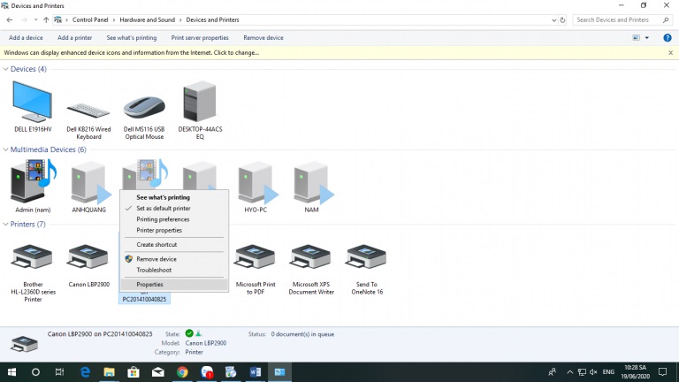Select the Microsoft Print to PDF printer
679x382 pixels.
(x=256, y=257)
